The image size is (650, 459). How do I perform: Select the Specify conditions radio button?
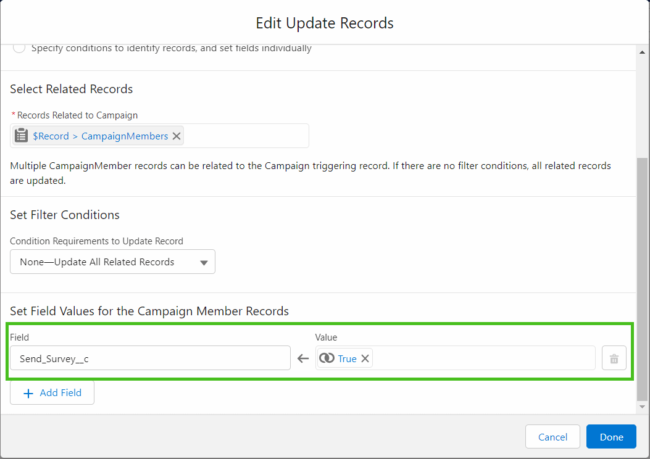(x=19, y=48)
